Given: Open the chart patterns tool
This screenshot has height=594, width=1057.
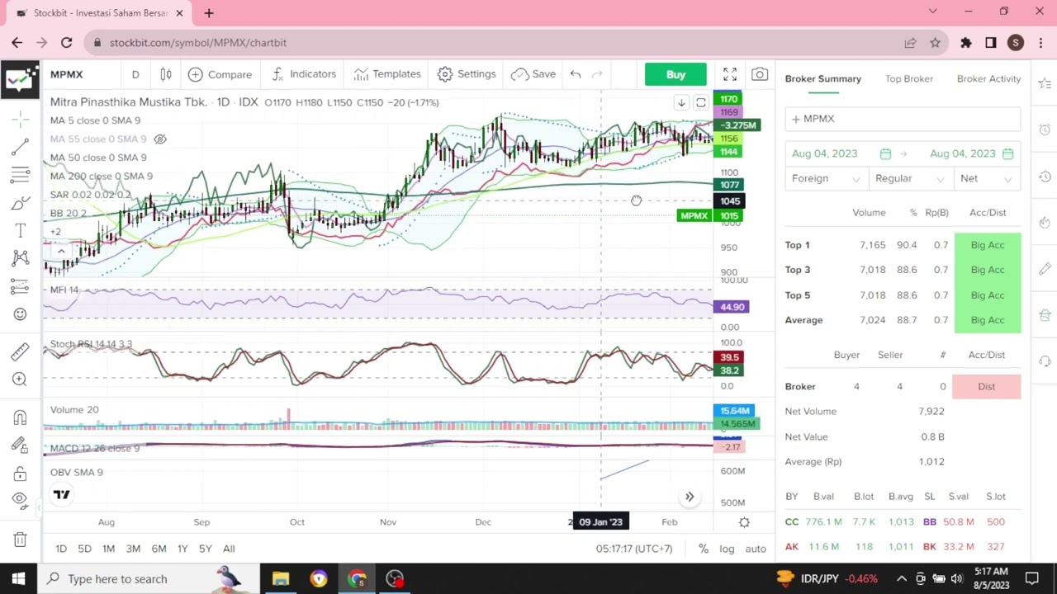Looking at the screenshot, I should pyautogui.click(x=20, y=258).
